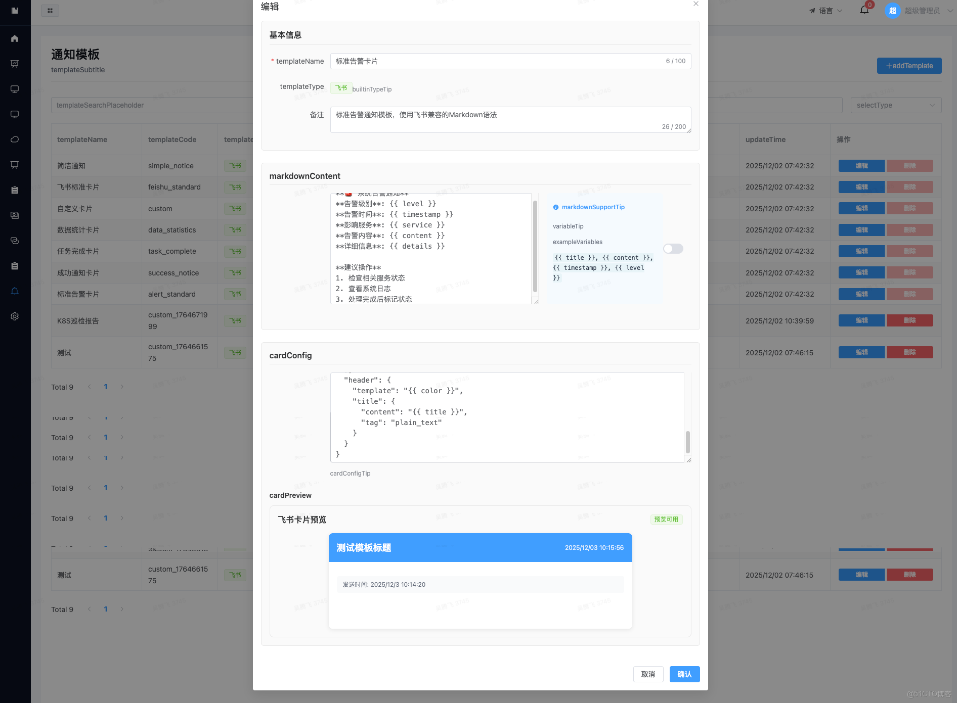Click the templateName input containing 标准告警卡片
This screenshot has width=957, height=703.
[510, 61]
